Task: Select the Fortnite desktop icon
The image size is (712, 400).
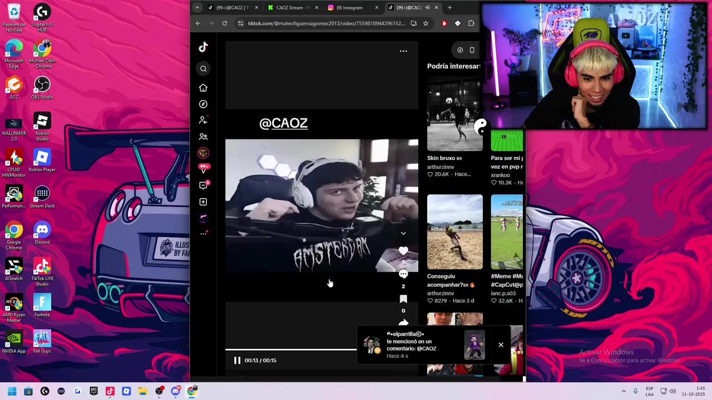Action: (x=42, y=306)
